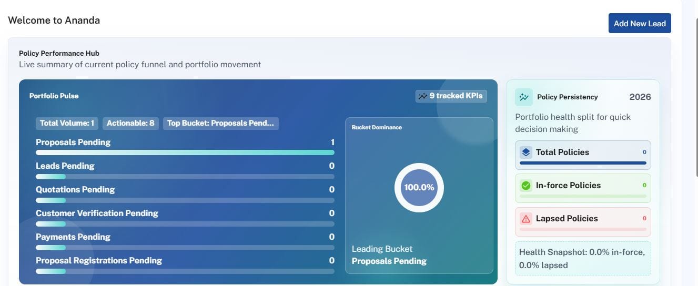
Task: Click the In-force Policies green checkmark icon
Action: (x=526, y=186)
